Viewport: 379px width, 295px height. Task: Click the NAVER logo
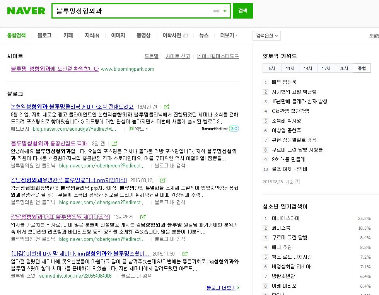click(x=26, y=11)
